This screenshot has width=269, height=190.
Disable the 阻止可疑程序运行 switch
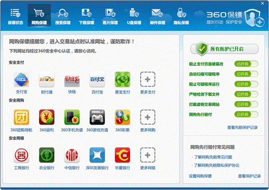246,84
